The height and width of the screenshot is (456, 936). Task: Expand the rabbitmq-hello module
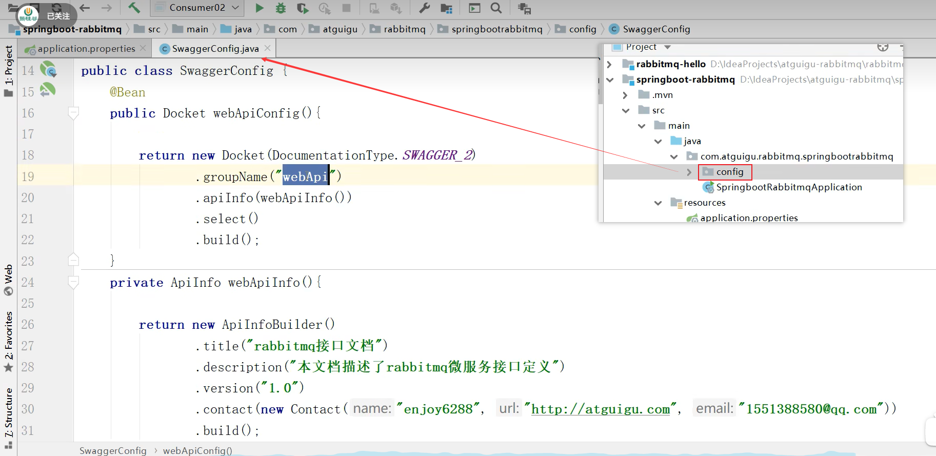click(x=609, y=64)
